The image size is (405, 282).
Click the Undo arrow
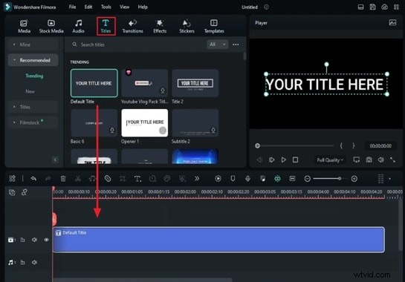coord(33,179)
